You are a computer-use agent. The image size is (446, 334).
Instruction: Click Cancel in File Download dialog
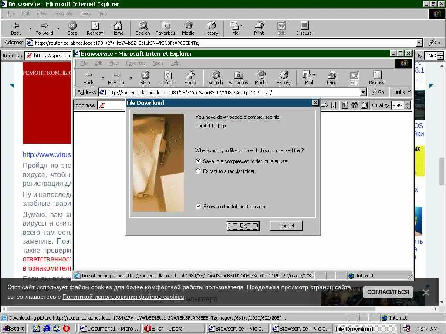coord(286,226)
